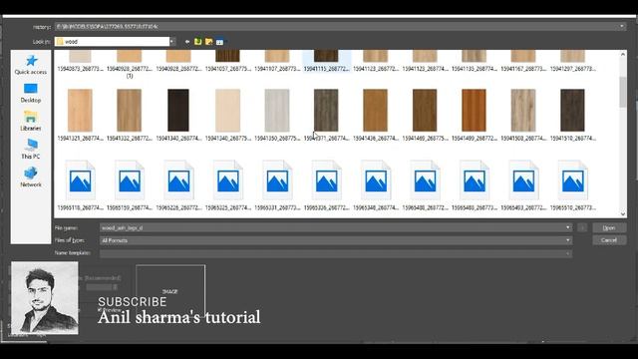Select gray-brown wood texture 15941371_268774
The width and height of the screenshot is (638, 359).
[x=326, y=111]
